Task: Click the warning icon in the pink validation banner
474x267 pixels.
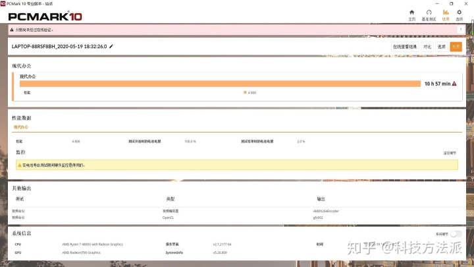Action: [x=12, y=30]
